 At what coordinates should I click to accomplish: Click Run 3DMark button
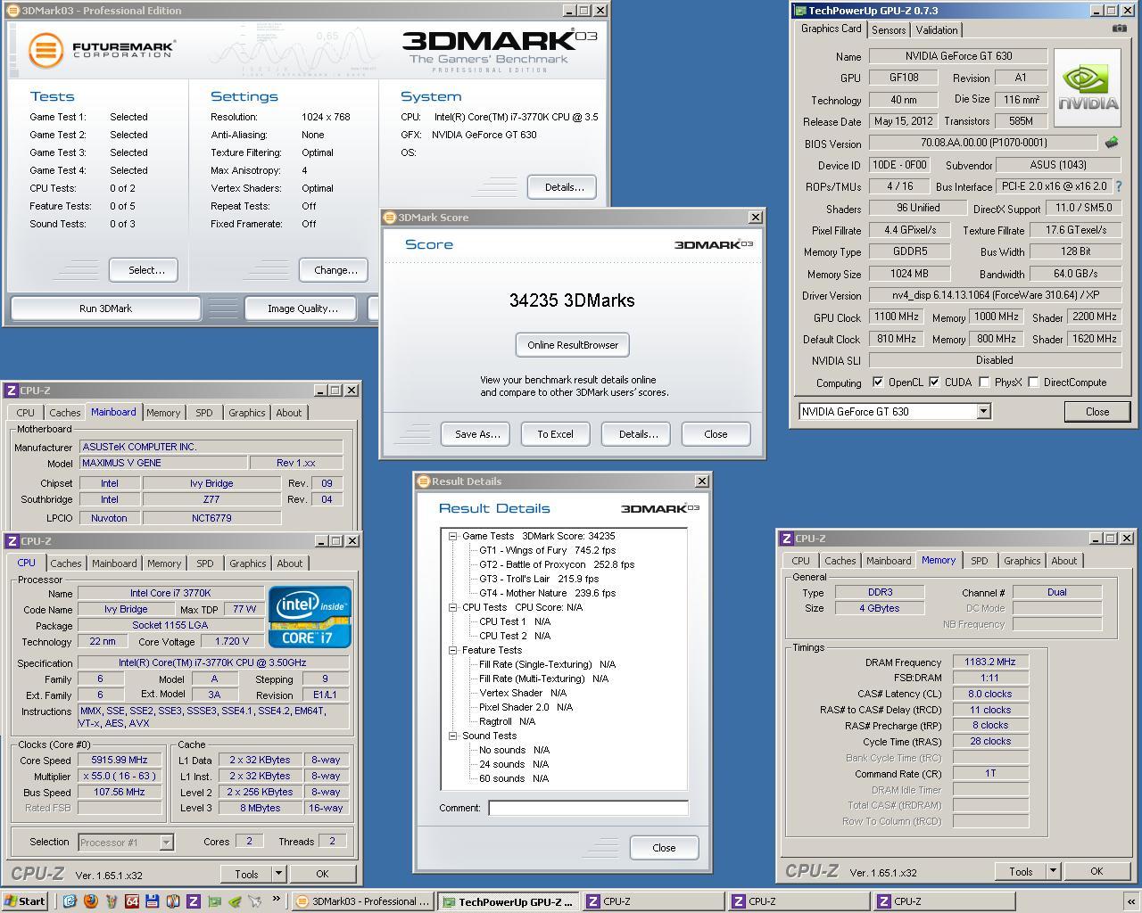pyautogui.click(x=105, y=308)
